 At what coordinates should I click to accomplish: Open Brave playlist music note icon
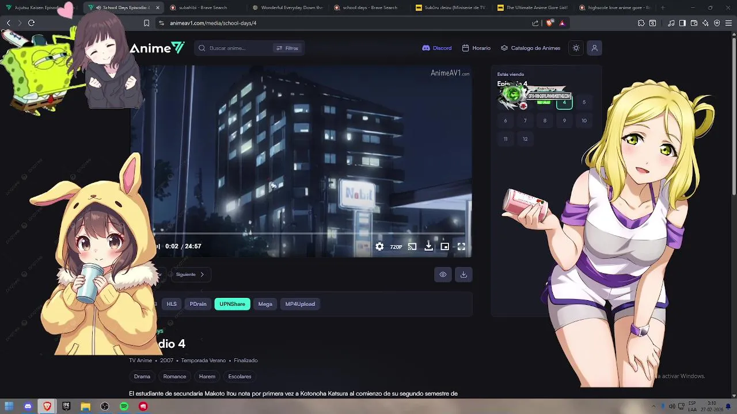pyautogui.click(x=671, y=23)
